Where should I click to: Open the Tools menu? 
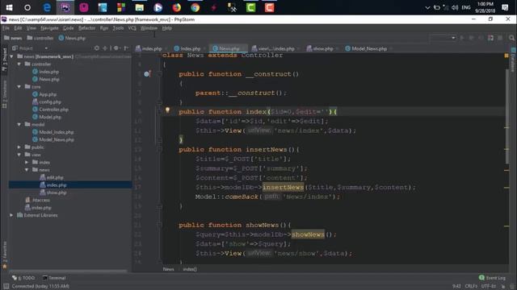tap(118, 28)
